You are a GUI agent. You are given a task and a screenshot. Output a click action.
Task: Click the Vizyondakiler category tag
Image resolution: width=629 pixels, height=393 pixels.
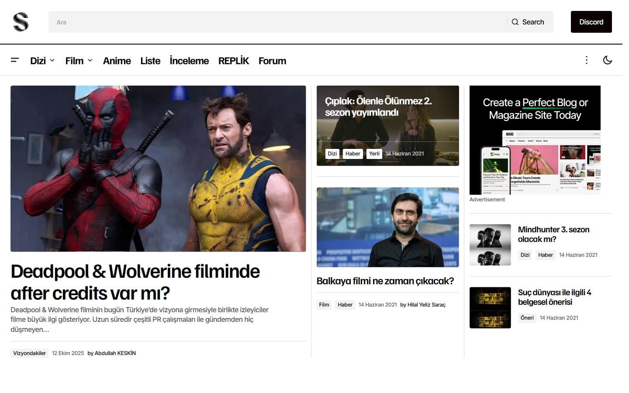pyautogui.click(x=29, y=353)
